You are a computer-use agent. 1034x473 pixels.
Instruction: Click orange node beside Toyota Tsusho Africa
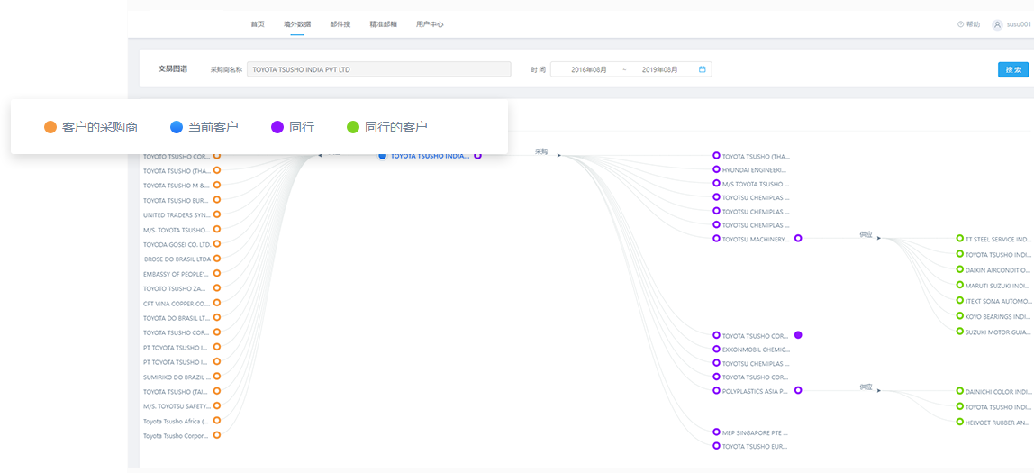click(x=217, y=420)
